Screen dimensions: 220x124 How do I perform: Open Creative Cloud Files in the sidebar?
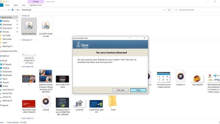[9, 51]
